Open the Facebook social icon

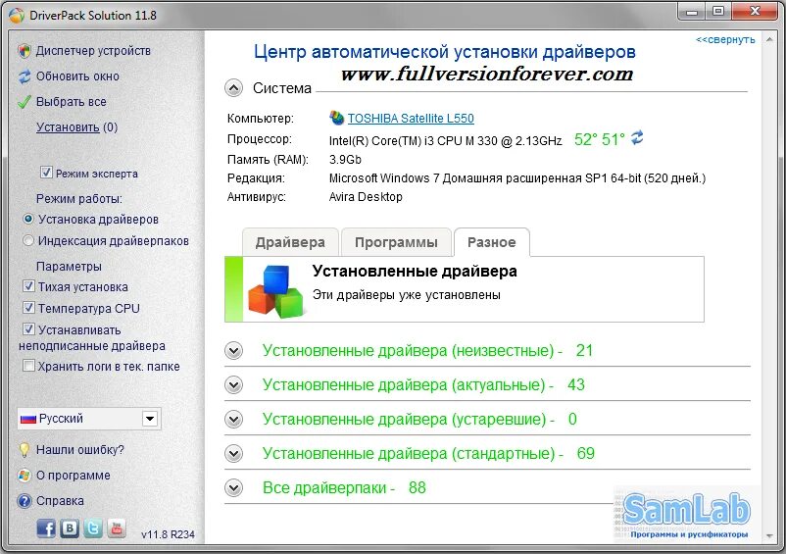46,529
